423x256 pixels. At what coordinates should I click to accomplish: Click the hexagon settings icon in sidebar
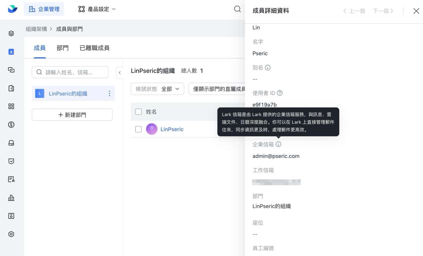[x=11, y=234]
